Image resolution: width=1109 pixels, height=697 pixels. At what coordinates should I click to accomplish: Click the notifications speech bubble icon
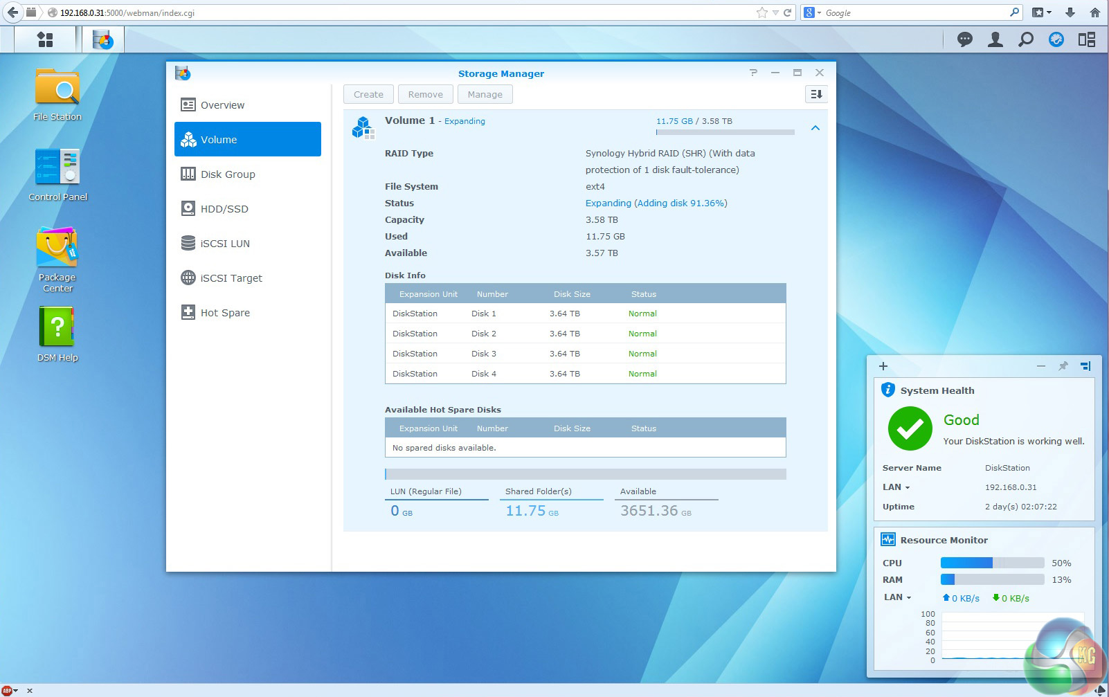point(964,39)
